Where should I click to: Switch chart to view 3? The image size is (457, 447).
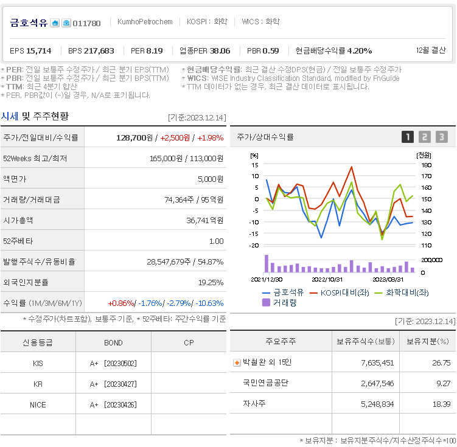[x=442, y=137]
